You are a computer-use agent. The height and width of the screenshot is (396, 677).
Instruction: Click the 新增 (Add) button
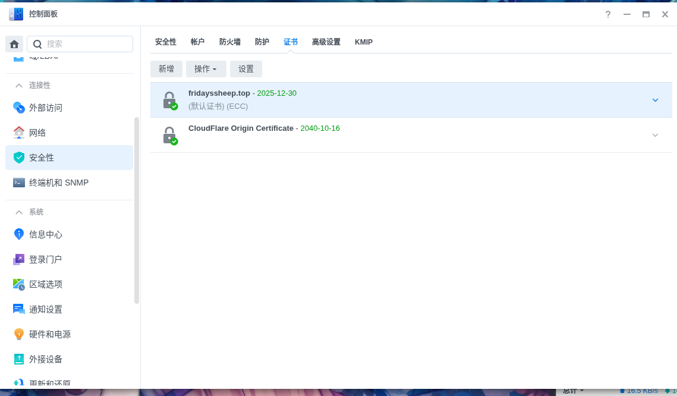[x=166, y=69]
